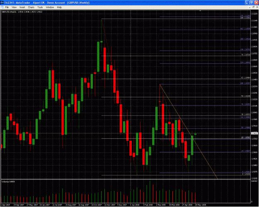Open the Window menu

click(x=50, y=7)
